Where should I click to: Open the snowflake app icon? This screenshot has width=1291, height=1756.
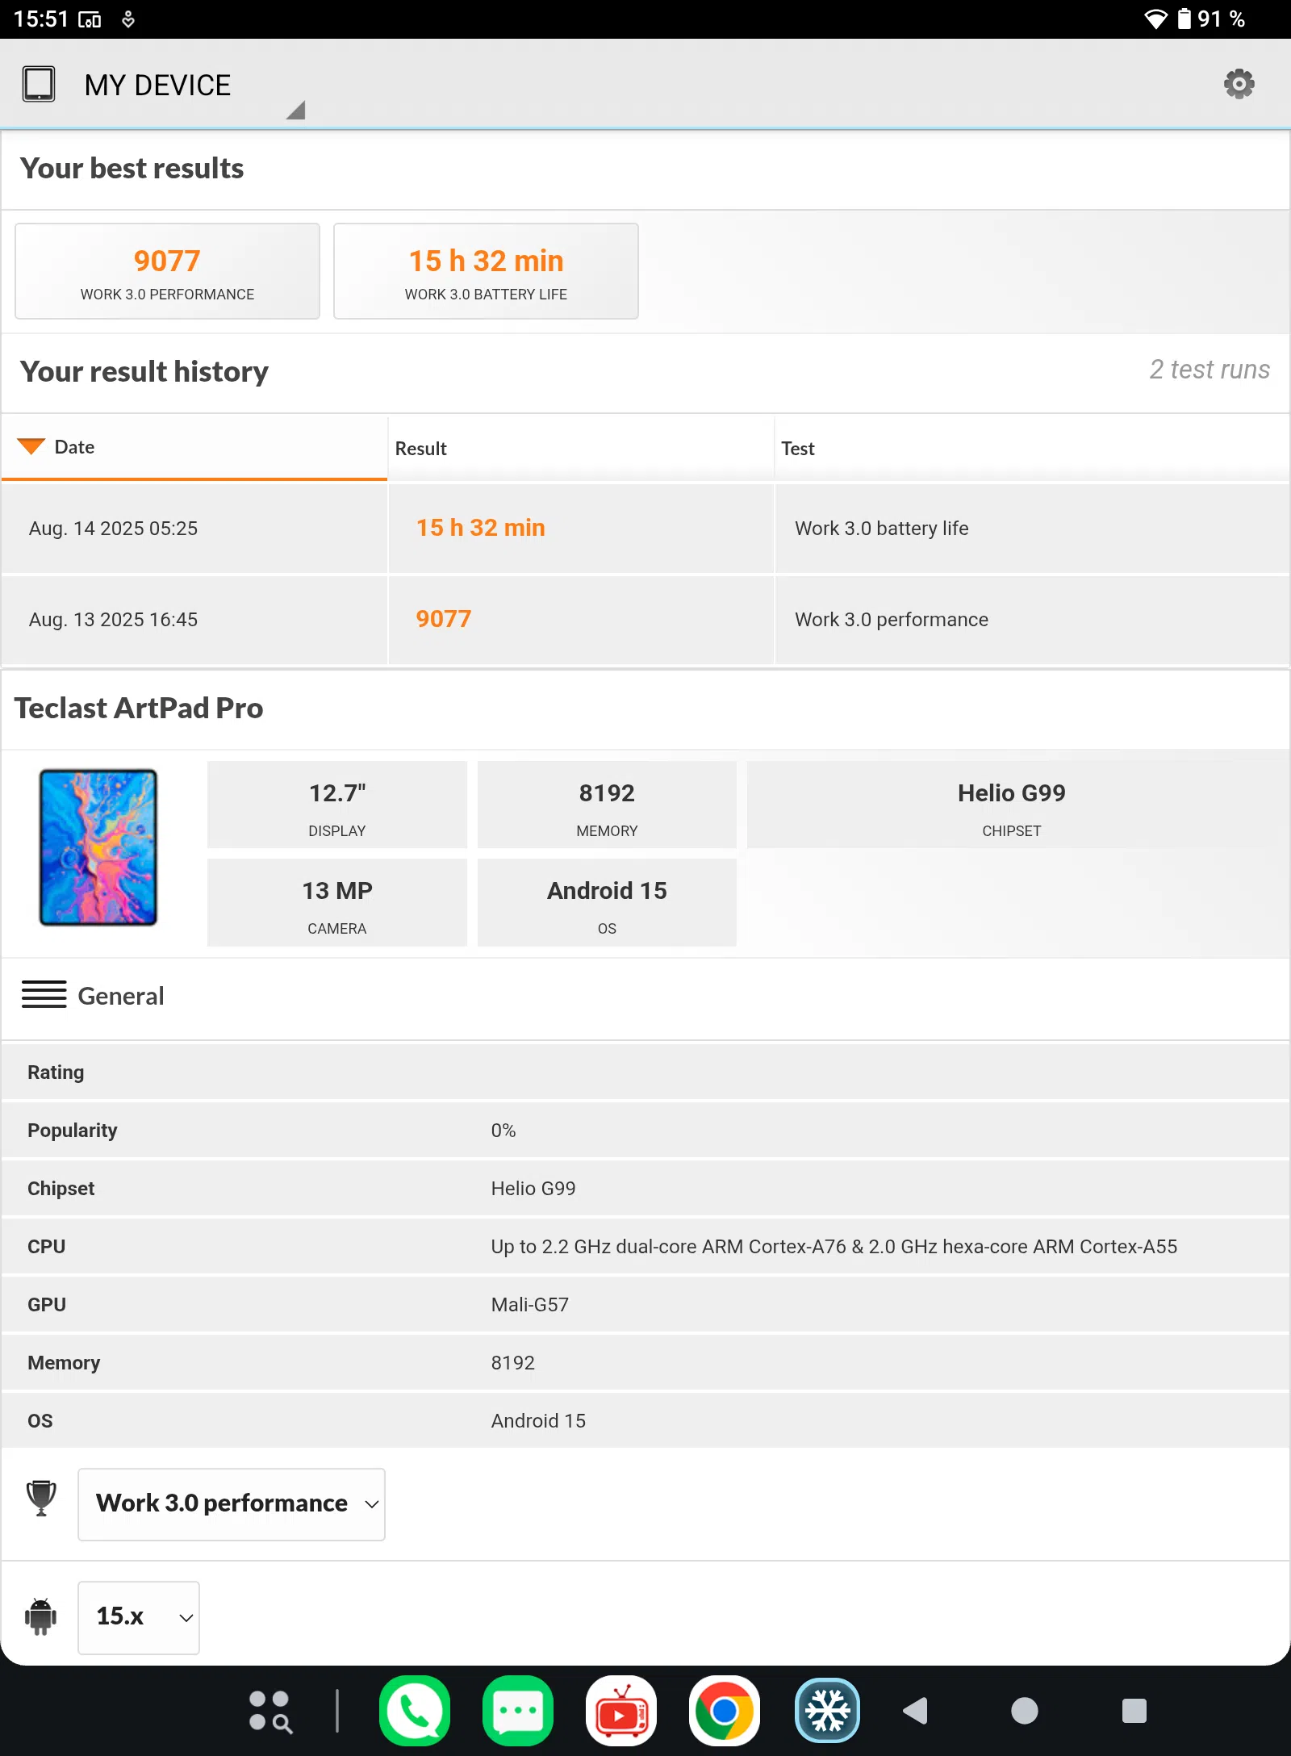pos(828,1710)
